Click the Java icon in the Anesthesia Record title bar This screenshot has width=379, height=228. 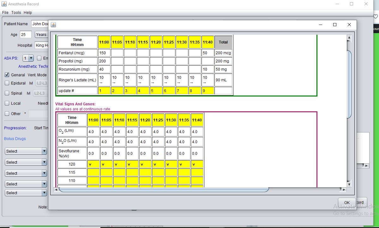tap(4, 4)
